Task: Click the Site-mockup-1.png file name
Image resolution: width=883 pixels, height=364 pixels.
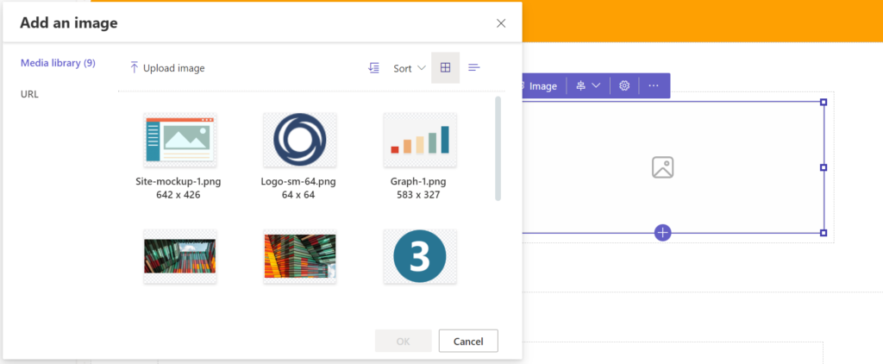Action: (x=178, y=182)
